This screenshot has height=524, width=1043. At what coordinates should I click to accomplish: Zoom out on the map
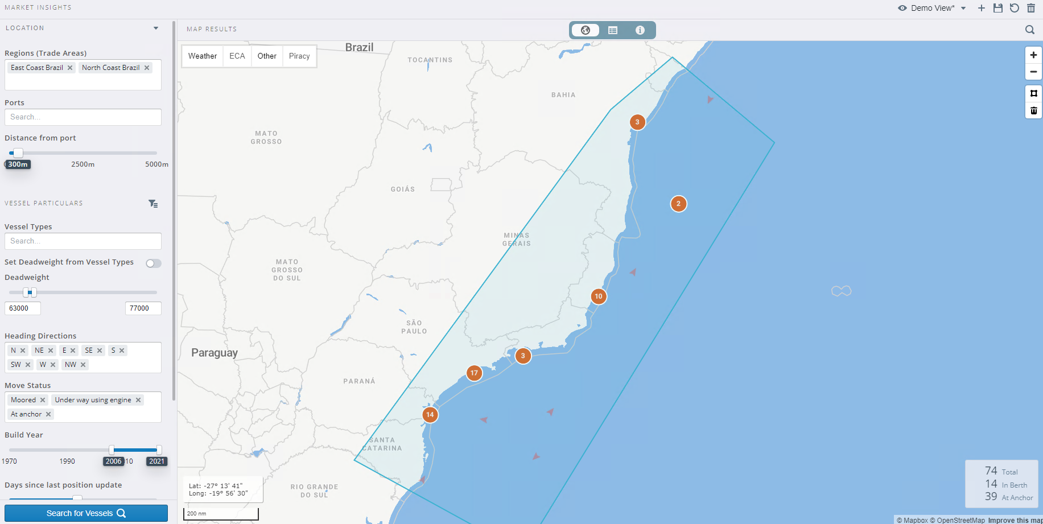(x=1033, y=72)
